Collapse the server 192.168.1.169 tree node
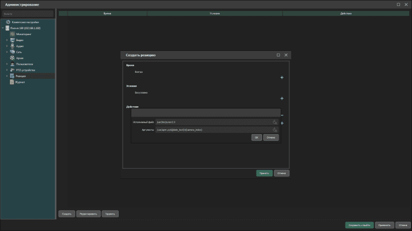The width and height of the screenshot is (412, 231). point(3,27)
